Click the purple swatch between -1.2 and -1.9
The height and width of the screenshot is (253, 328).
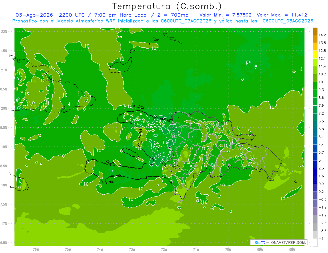click(x=315, y=211)
